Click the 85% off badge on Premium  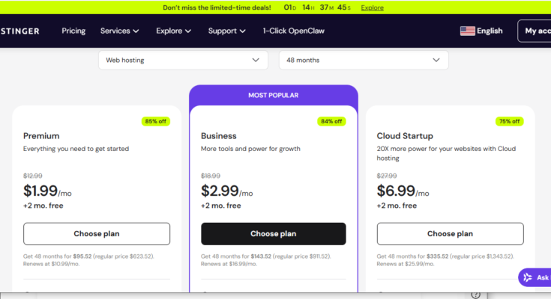[x=156, y=121]
